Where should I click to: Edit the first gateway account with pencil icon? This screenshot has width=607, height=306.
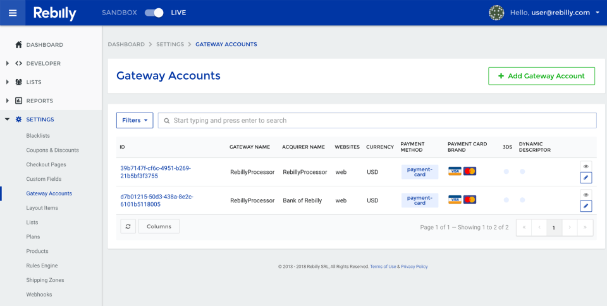pyautogui.click(x=586, y=178)
